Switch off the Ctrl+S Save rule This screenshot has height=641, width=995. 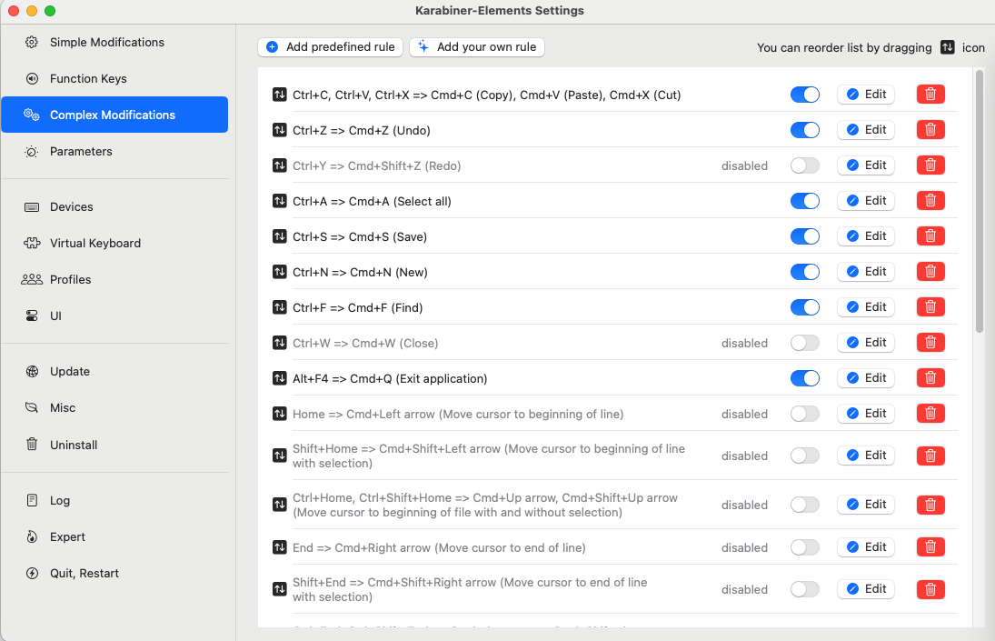pos(804,236)
